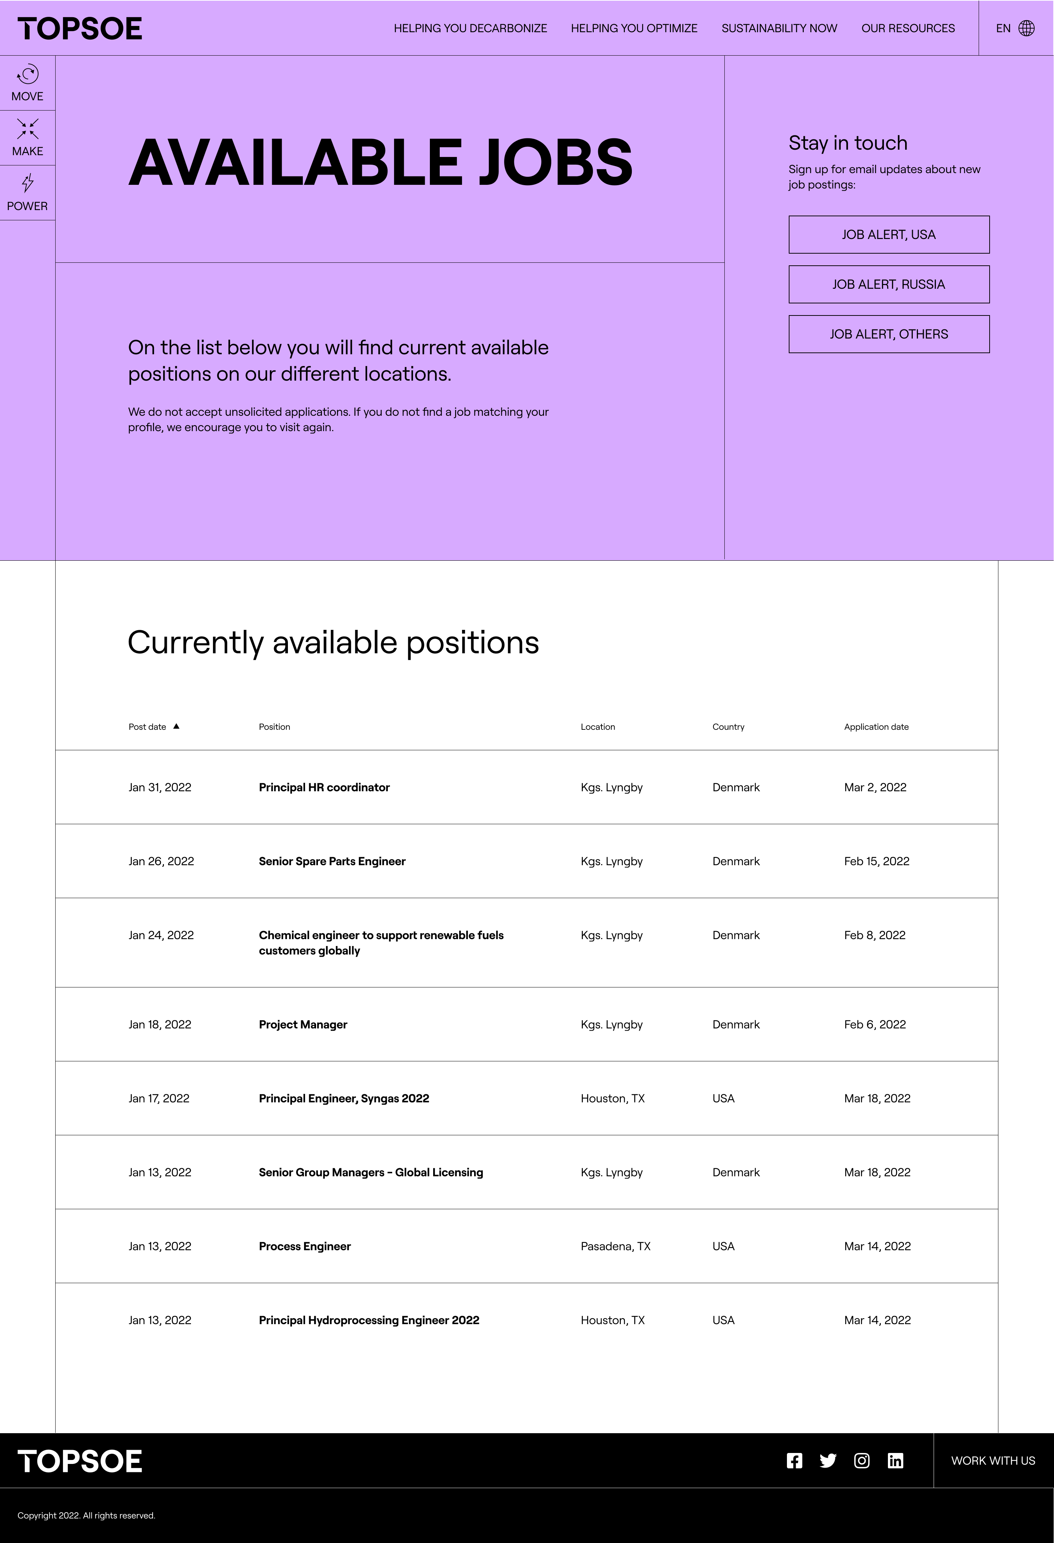The width and height of the screenshot is (1054, 1543).
Task: Open Principal HR coordinator job posting
Action: [324, 788]
